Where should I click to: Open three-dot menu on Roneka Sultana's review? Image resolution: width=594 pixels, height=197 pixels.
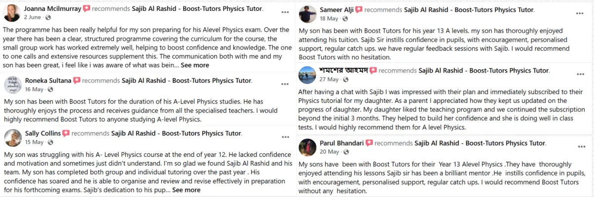pyautogui.click(x=285, y=84)
